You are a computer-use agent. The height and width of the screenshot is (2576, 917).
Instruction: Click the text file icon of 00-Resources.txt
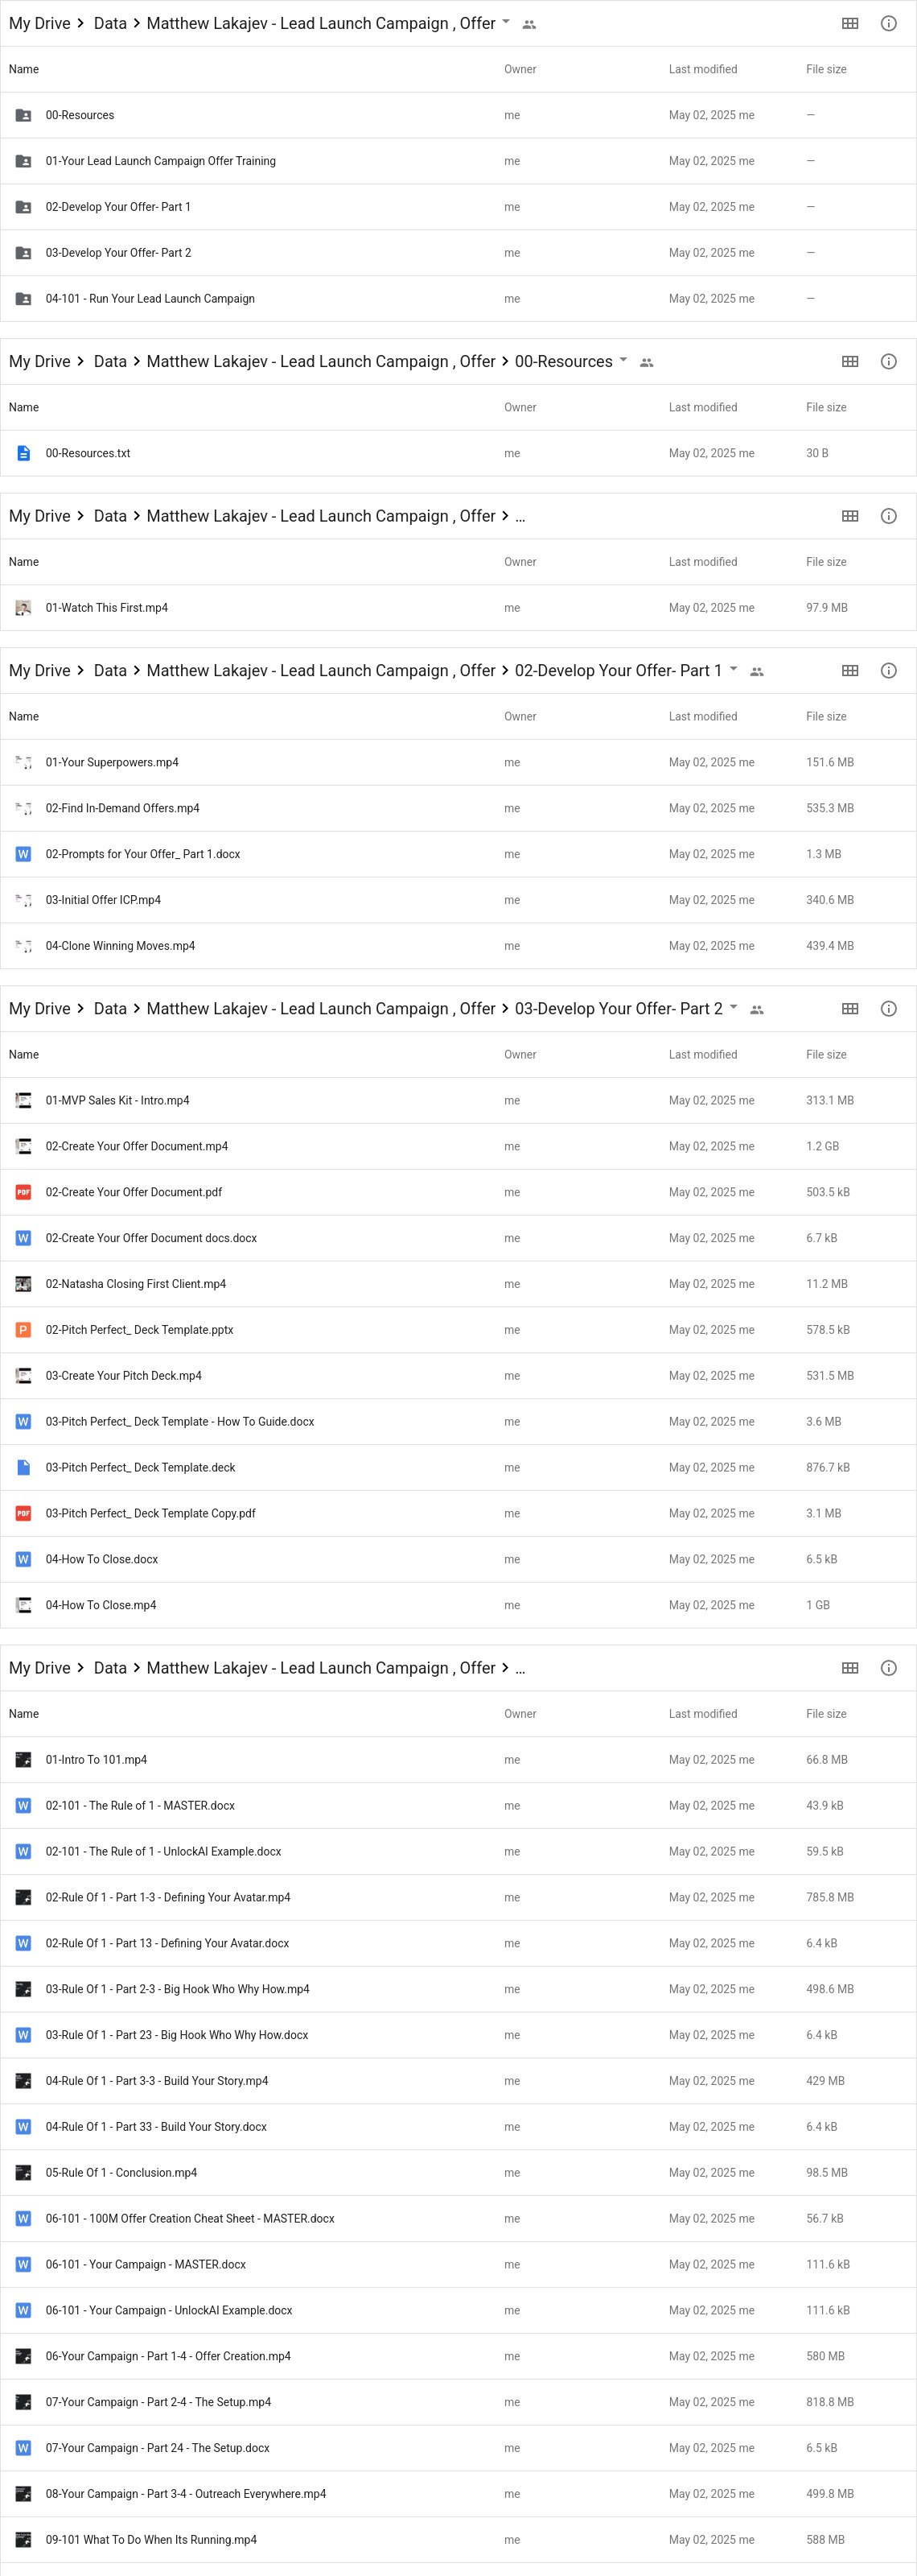[23, 453]
